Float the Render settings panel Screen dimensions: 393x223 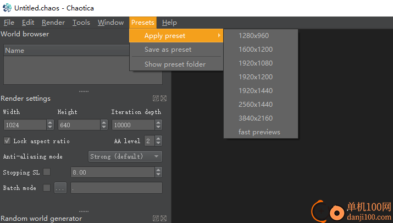pos(156,98)
